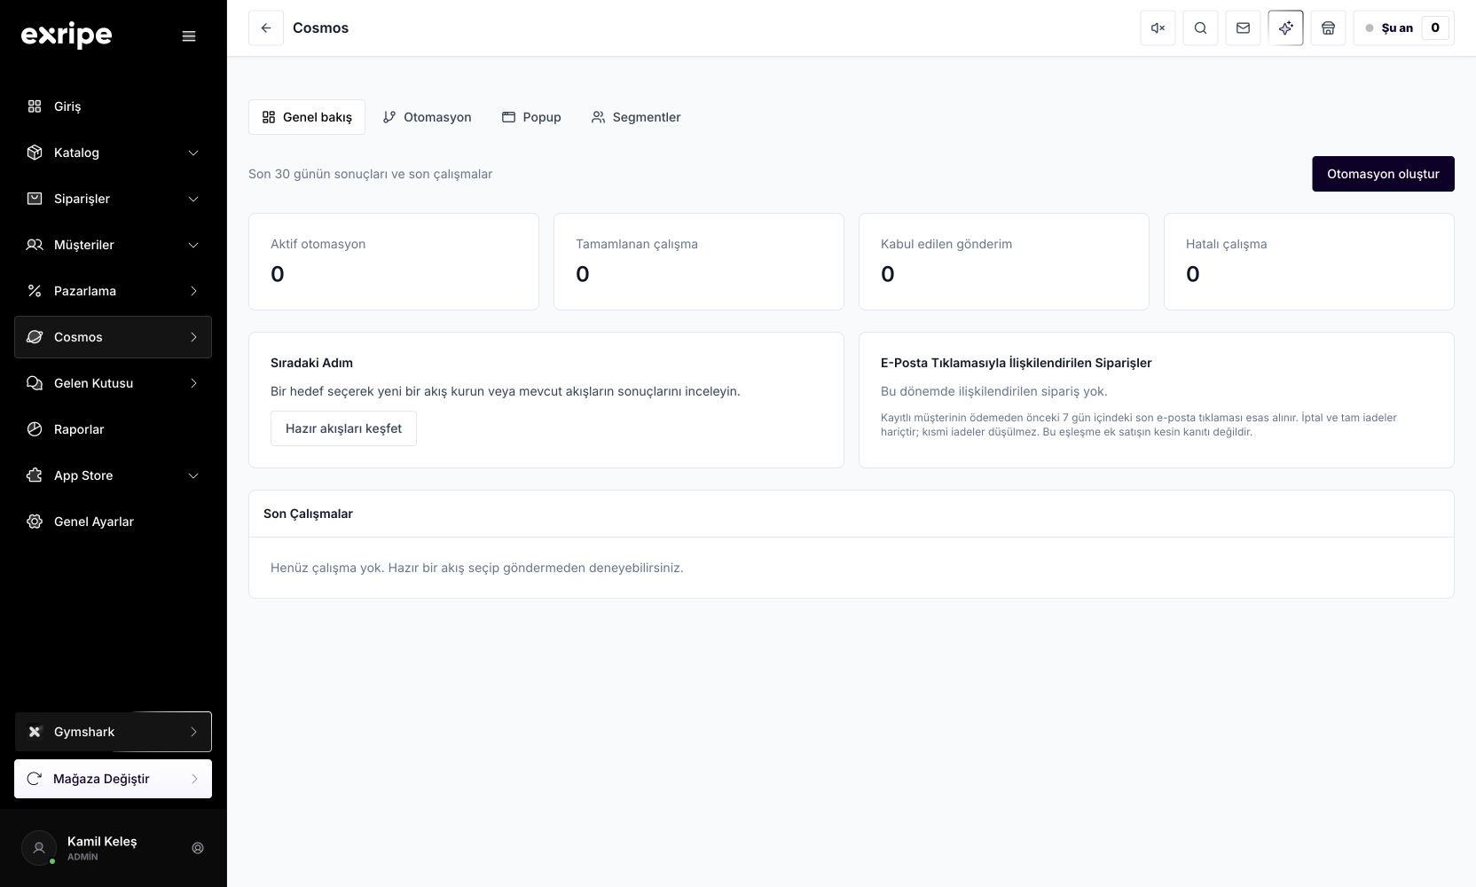The image size is (1476, 887).
Task: Switch to the Segmentler tab
Action: click(x=636, y=117)
